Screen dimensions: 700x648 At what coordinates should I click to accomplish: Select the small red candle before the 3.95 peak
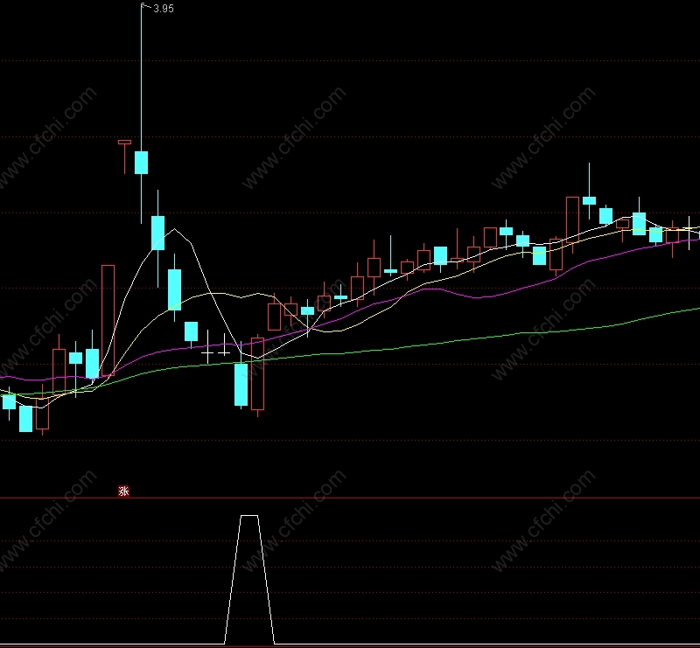(124, 143)
